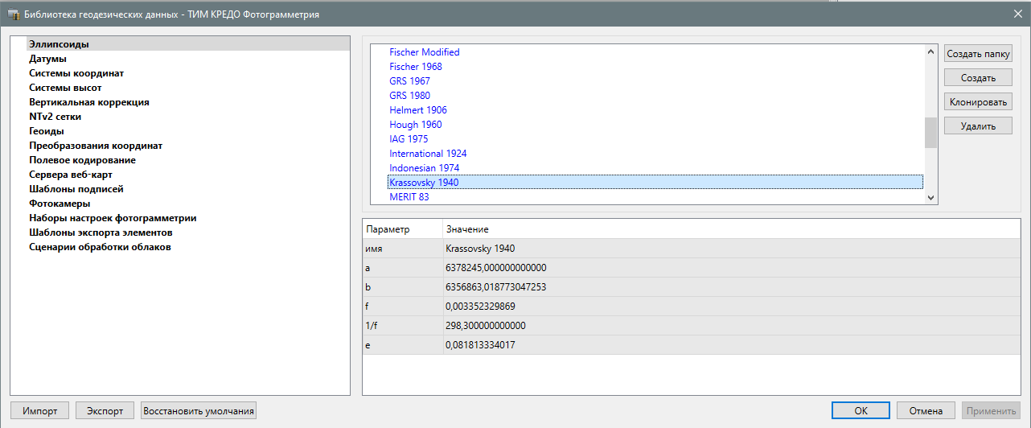1031x428 pixels.
Task: Click the Удалить button
Action: point(978,126)
